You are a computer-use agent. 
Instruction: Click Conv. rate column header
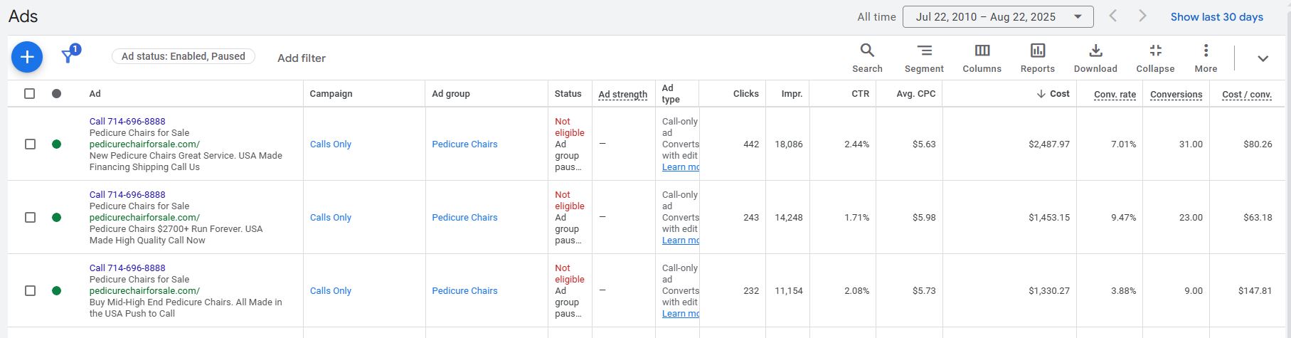click(1115, 94)
